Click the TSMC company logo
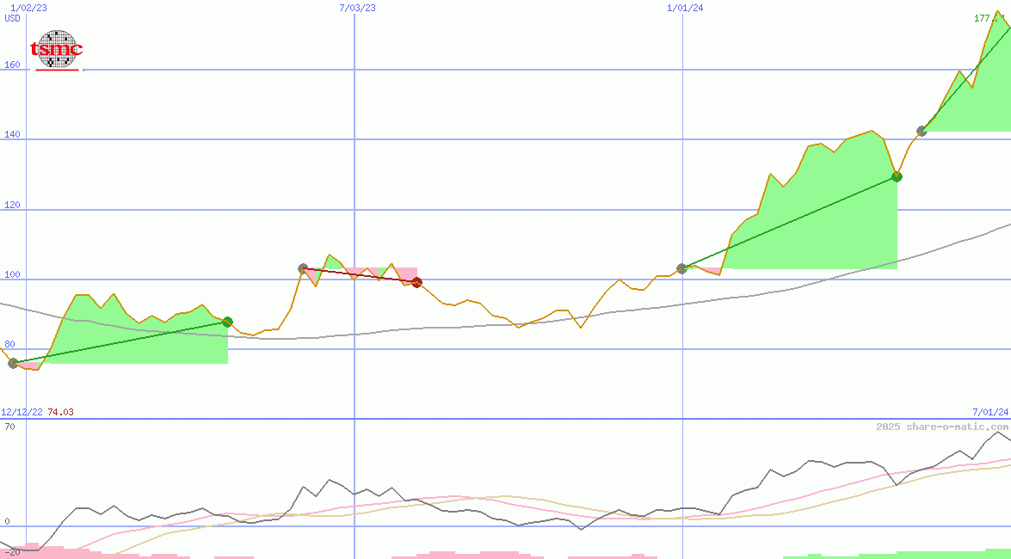This screenshot has height=559, width=1011. click(x=57, y=50)
